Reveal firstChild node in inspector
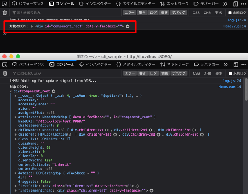Viewport: 248px width, 194px height. [x=137, y=186]
